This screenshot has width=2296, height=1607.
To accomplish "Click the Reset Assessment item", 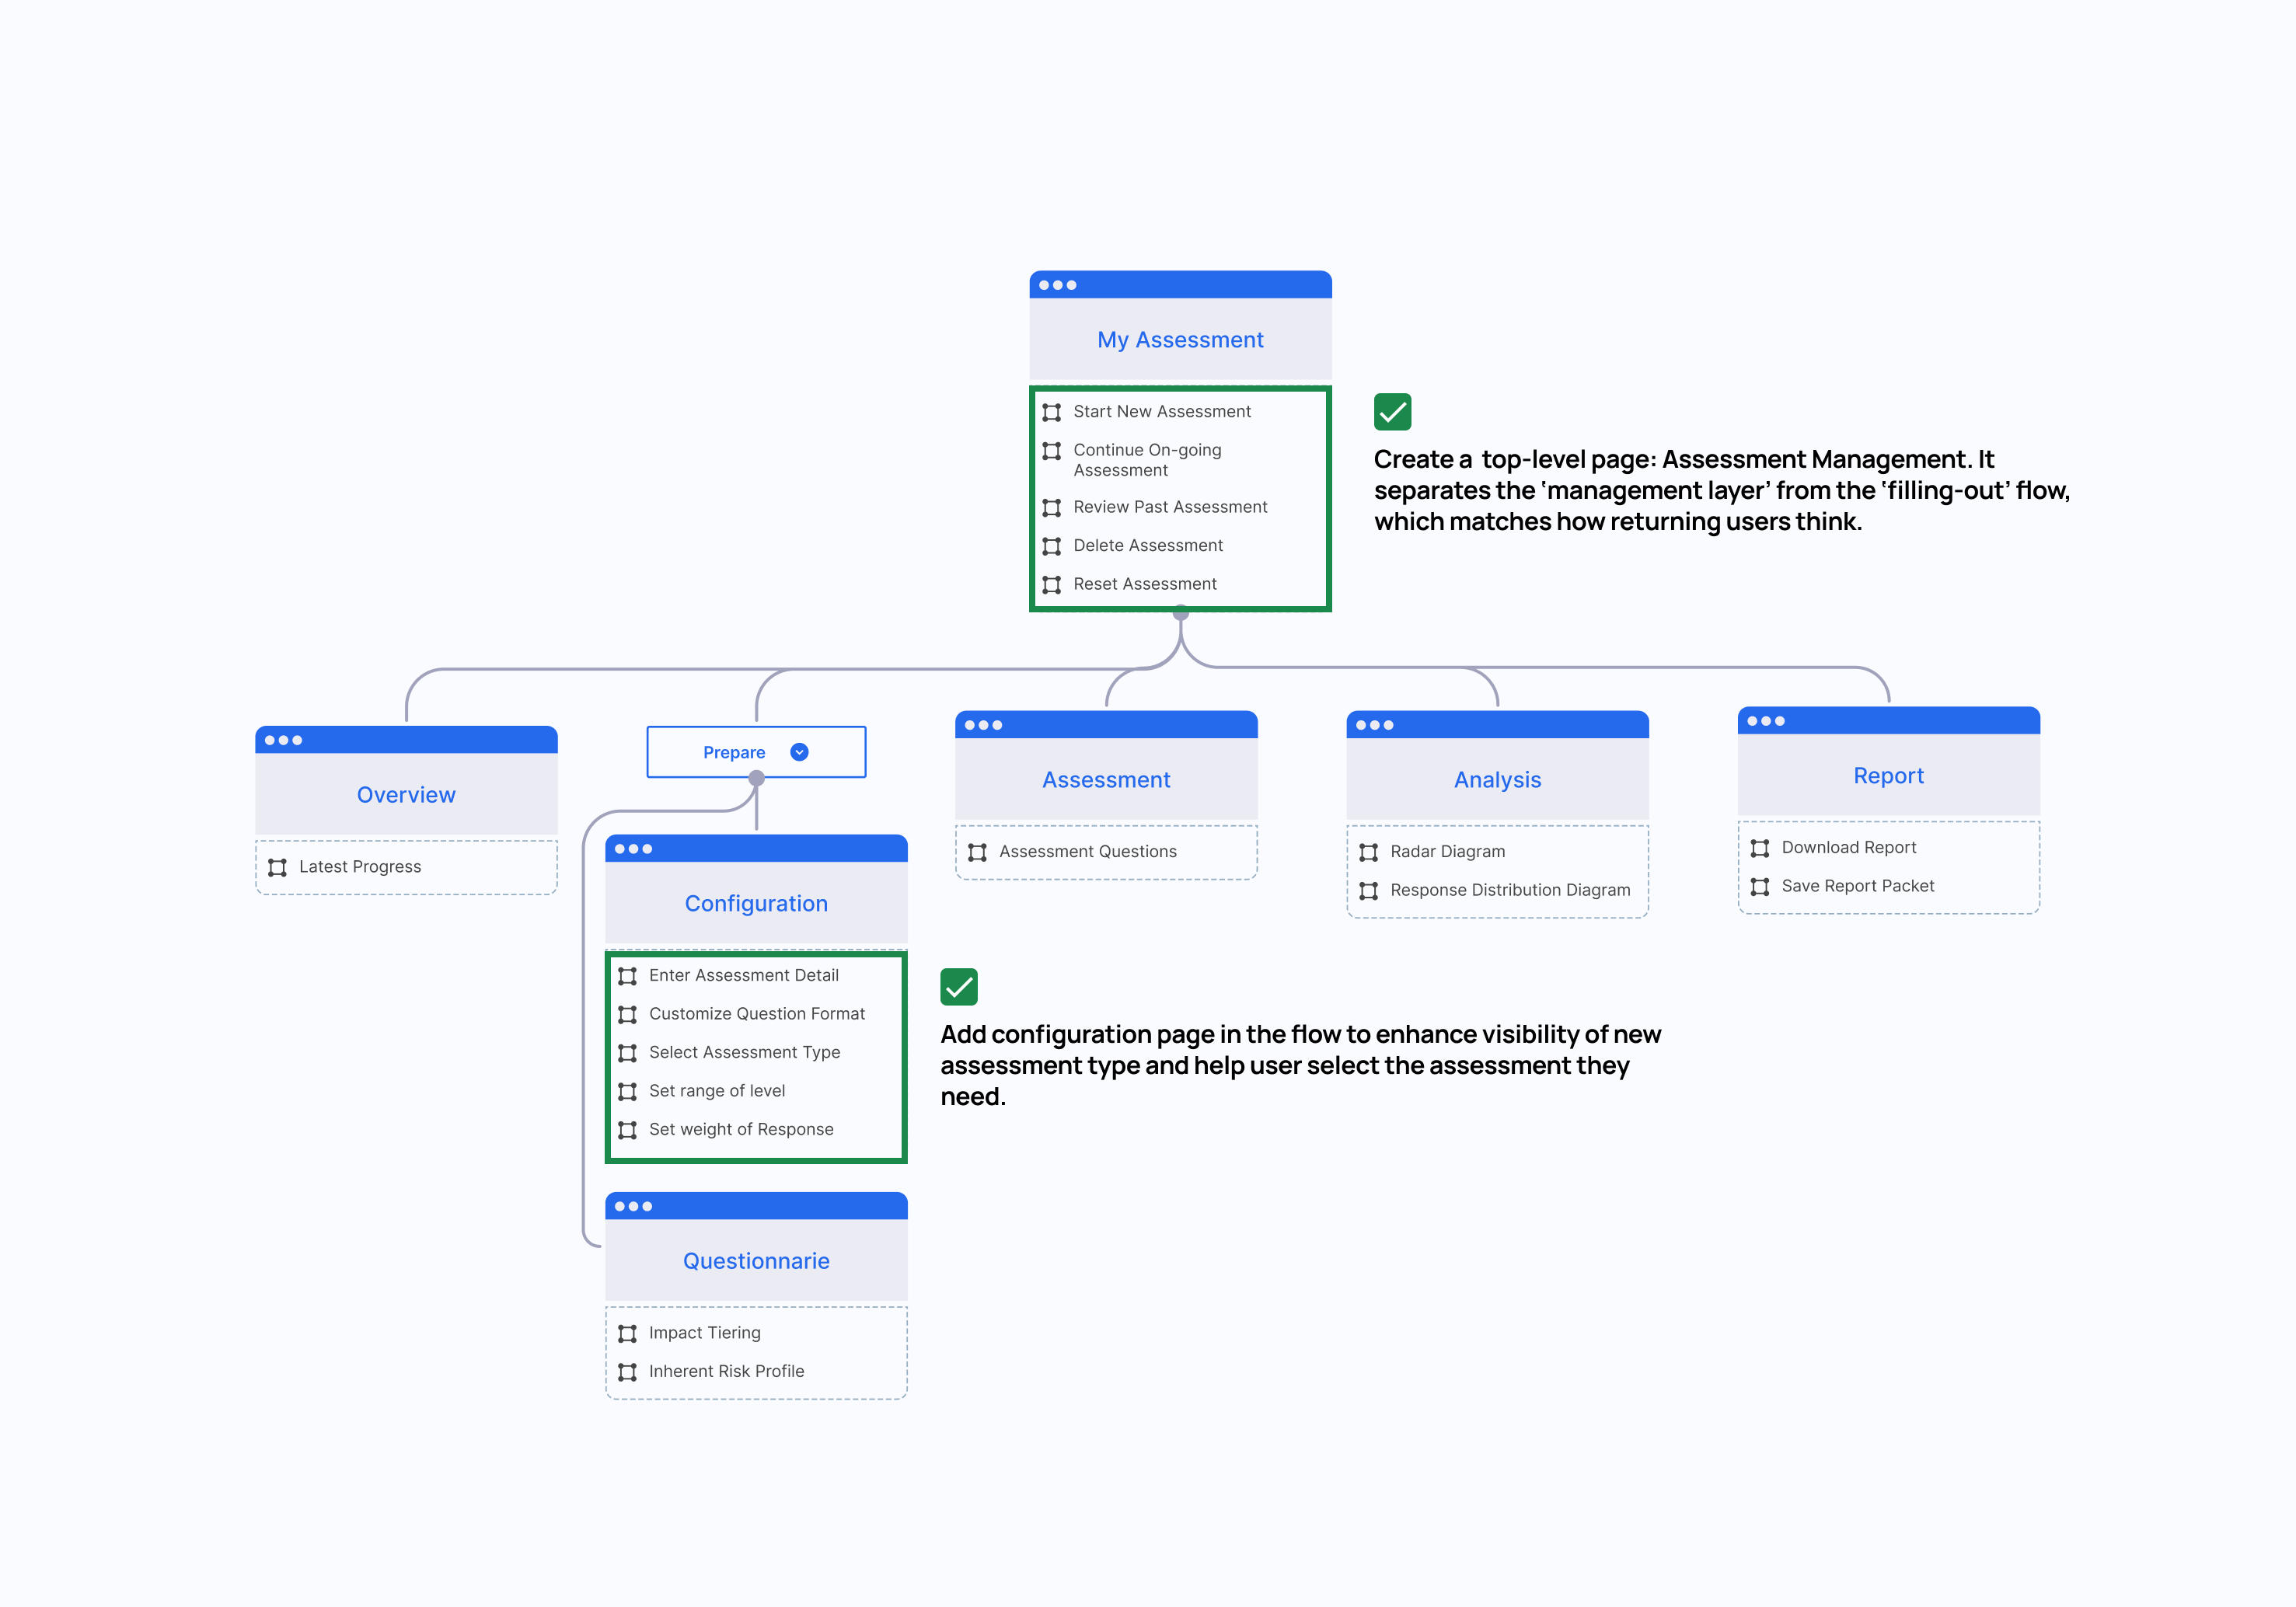I will click(x=1144, y=584).
